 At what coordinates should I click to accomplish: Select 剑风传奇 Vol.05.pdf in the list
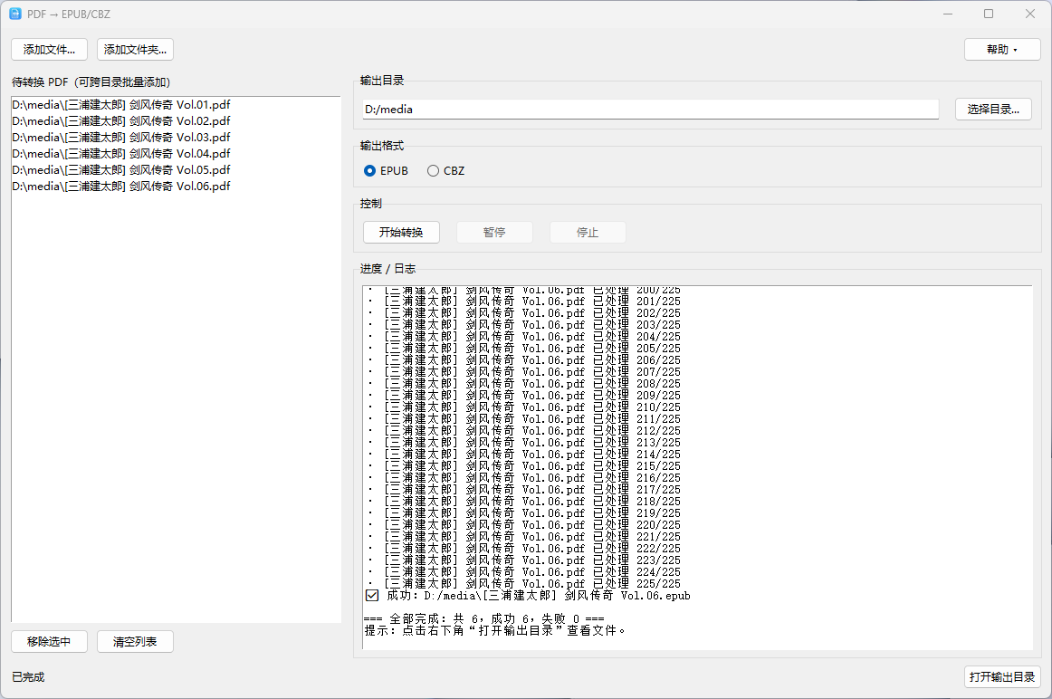coord(121,170)
